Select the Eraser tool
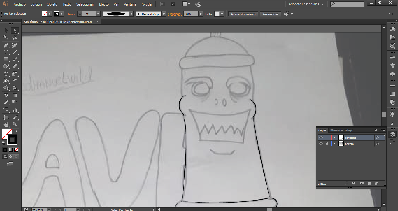 point(15,66)
